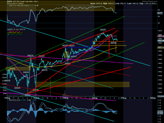Click the 22Aug date axis label
The width and height of the screenshot is (164, 123).
[x=37, y=98]
